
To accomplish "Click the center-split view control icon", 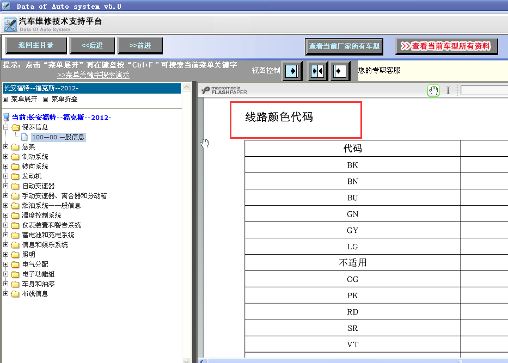I will coord(317,71).
